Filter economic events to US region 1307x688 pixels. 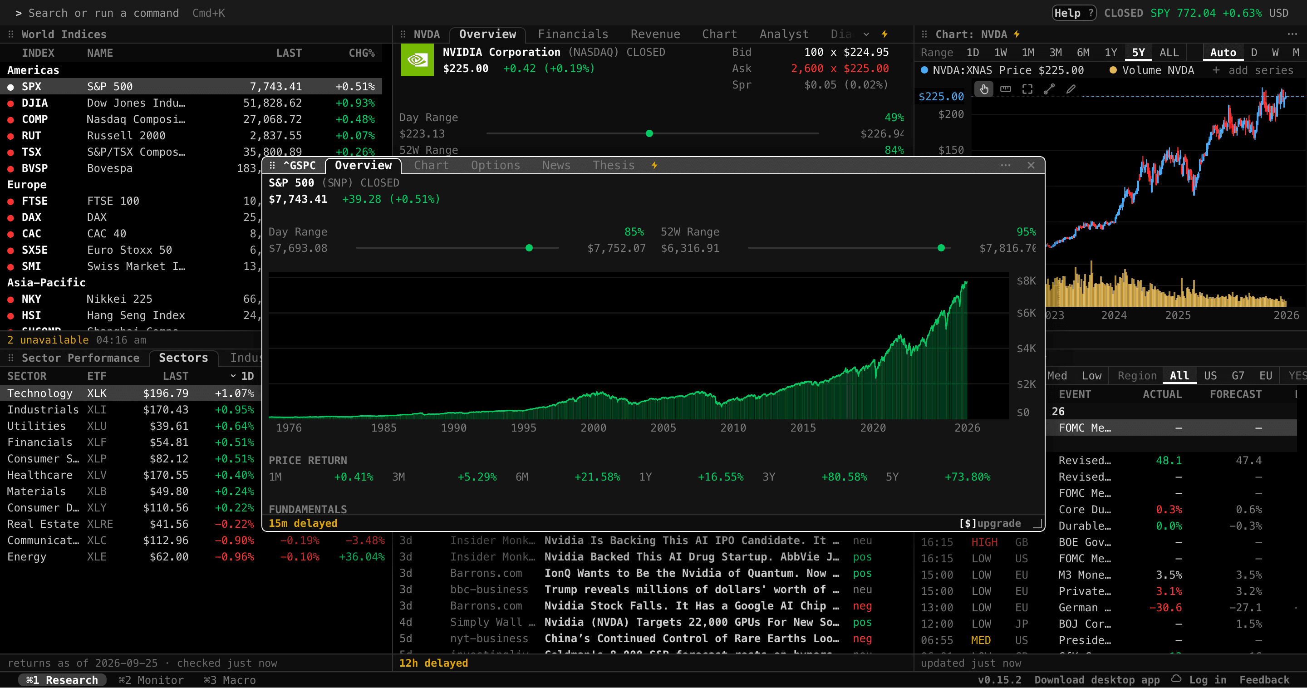[x=1210, y=375]
